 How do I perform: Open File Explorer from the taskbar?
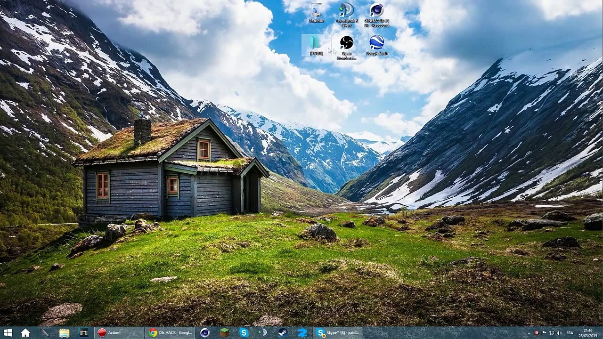pos(64,333)
